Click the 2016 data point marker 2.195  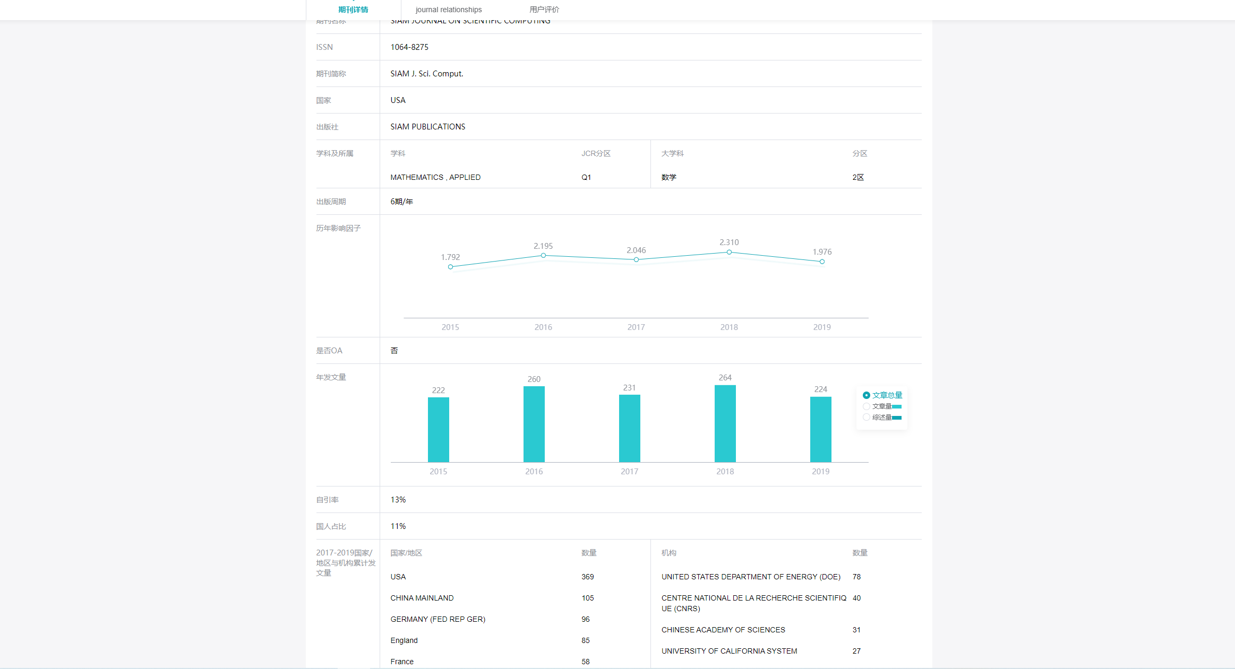(x=543, y=256)
